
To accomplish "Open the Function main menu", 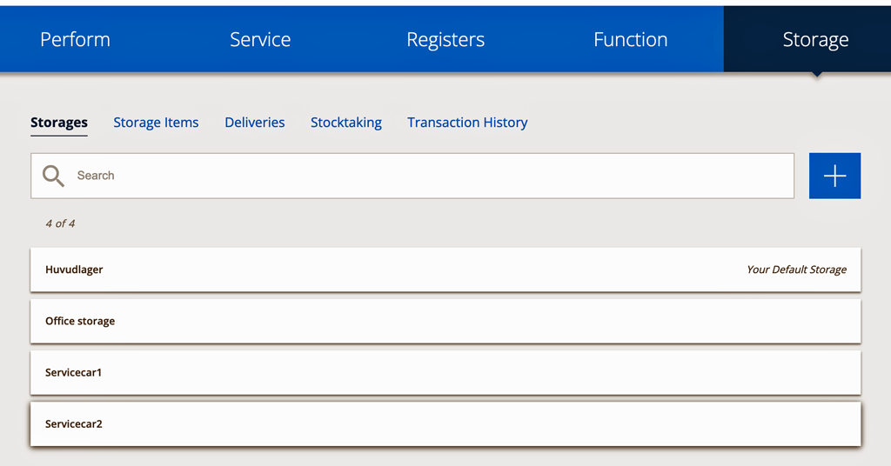I will pyautogui.click(x=631, y=39).
